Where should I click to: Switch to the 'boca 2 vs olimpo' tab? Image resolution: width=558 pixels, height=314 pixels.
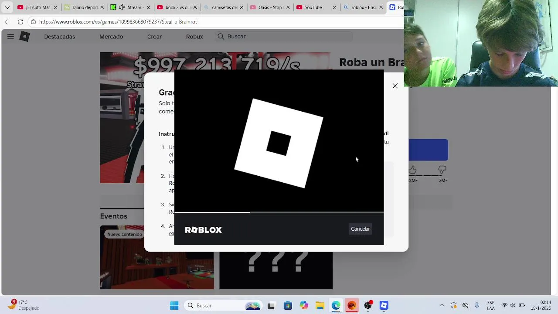tap(178, 7)
